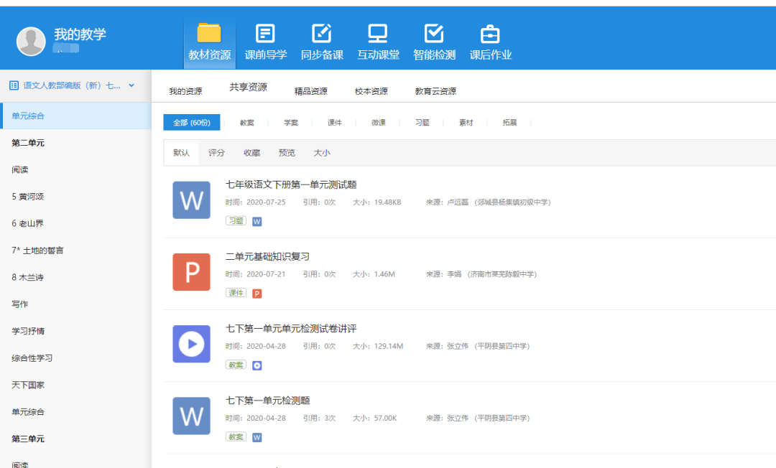776x468 pixels.
Task: Click the 课前导学 icon
Action: (265, 34)
